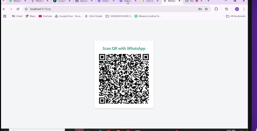Open the Extensions puzzle icon
Screen dimensions: 257x131
pyautogui.click(x=216, y=9)
